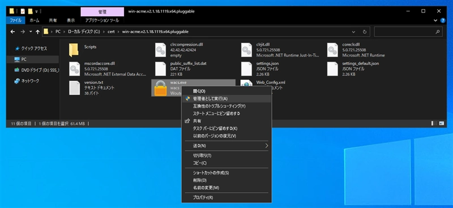Open the 表示 ribbon tab
Image resolution: width=453 pixels, height=208 pixels.
point(71,20)
